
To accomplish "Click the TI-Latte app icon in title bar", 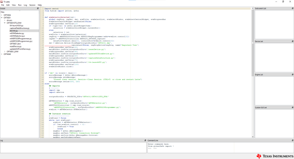I will (2, 2).
